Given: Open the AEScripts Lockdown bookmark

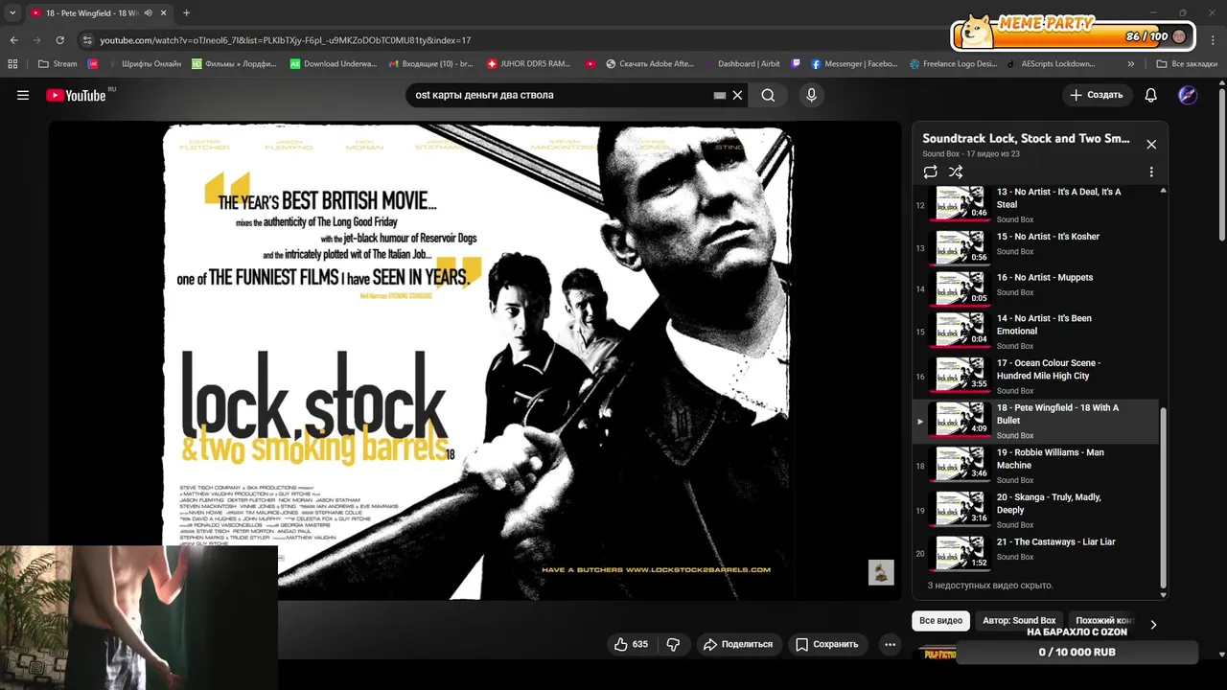Looking at the screenshot, I should (x=1051, y=64).
